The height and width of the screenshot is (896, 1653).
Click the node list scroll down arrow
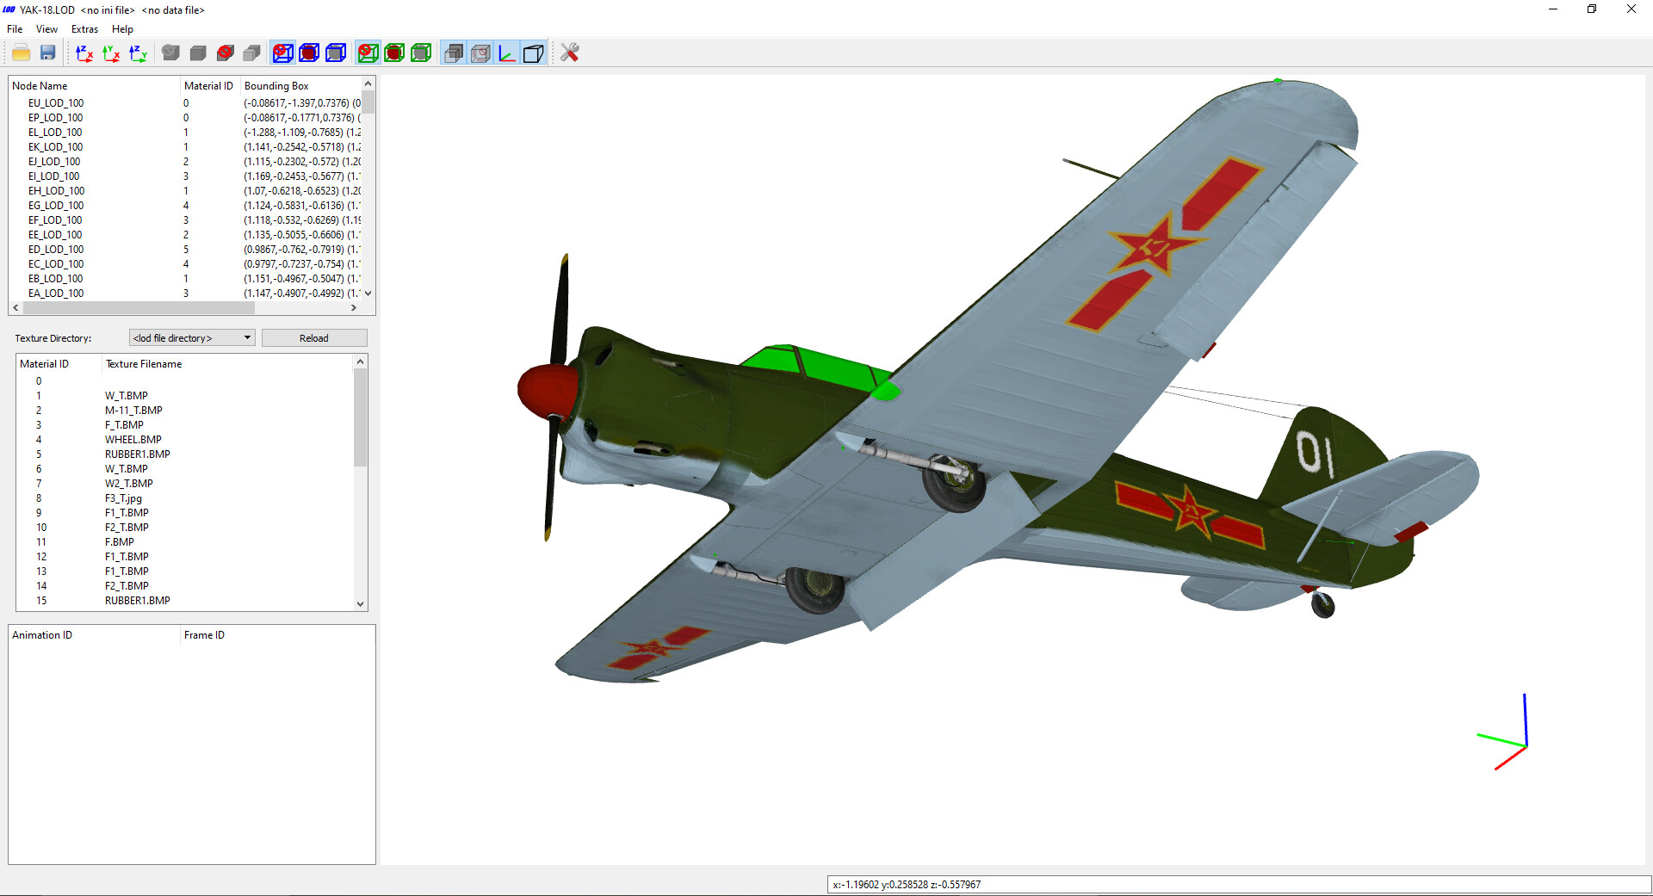click(x=368, y=294)
